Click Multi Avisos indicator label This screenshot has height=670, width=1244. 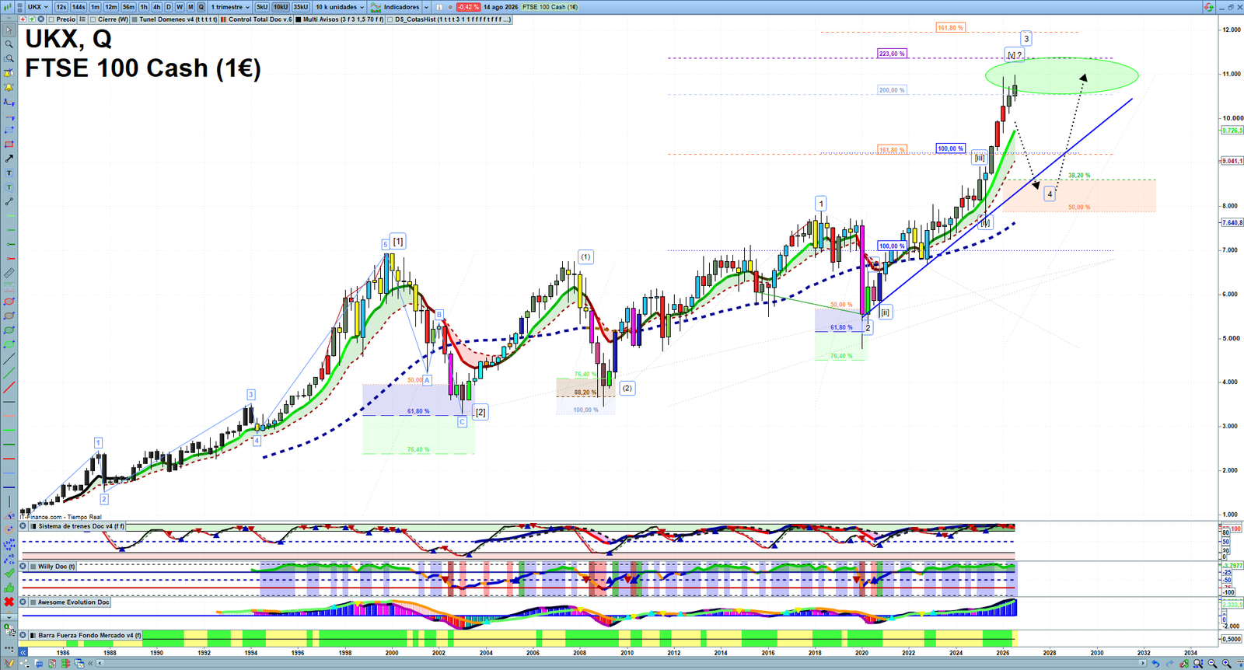pyautogui.click(x=343, y=19)
